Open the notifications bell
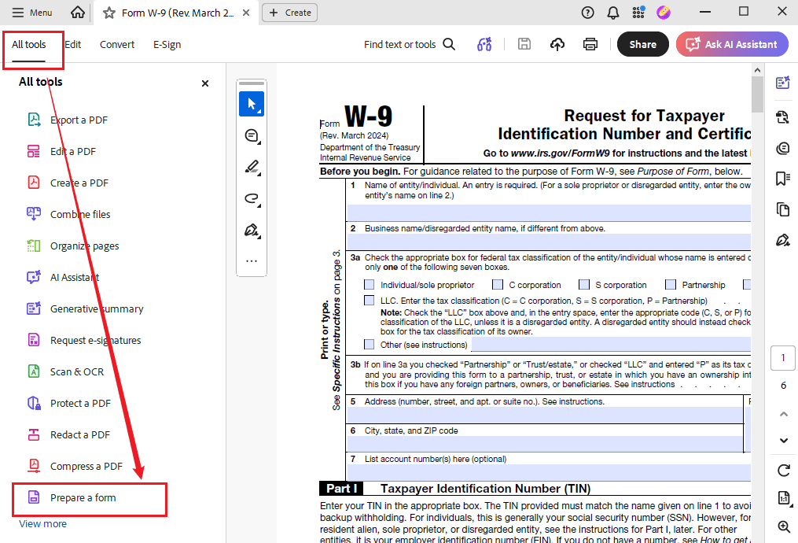This screenshot has width=798, height=543. pyautogui.click(x=613, y=13)
